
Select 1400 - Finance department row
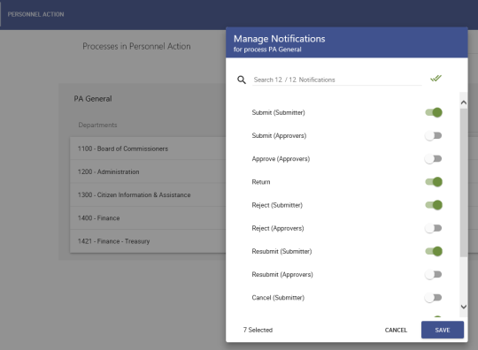click(148, 218)
